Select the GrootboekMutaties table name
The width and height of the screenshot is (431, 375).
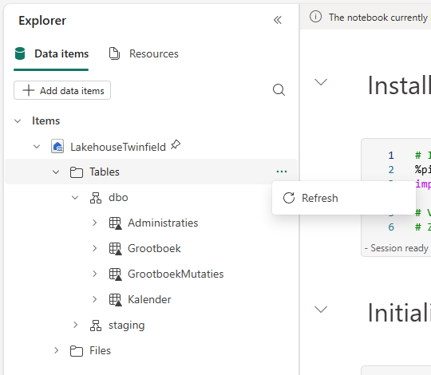(x=176, y=274)
